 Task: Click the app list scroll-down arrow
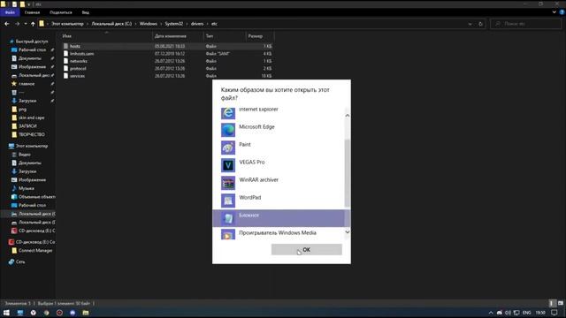tap(348, 231)
